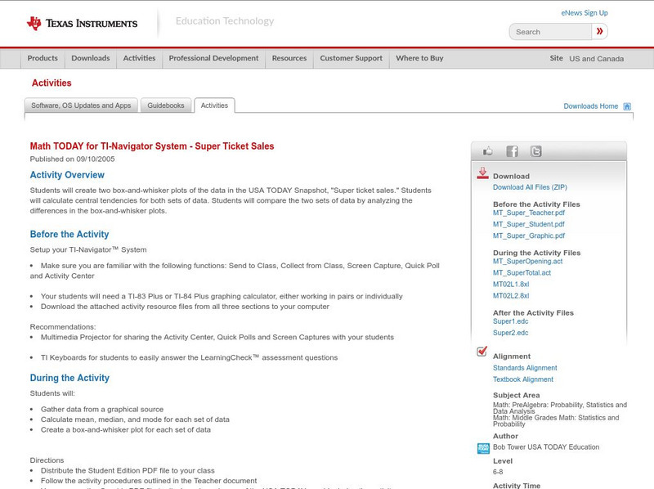Switch to Software, OS Updates and Apps tab

pyautogui.click(x=81, y=105)
